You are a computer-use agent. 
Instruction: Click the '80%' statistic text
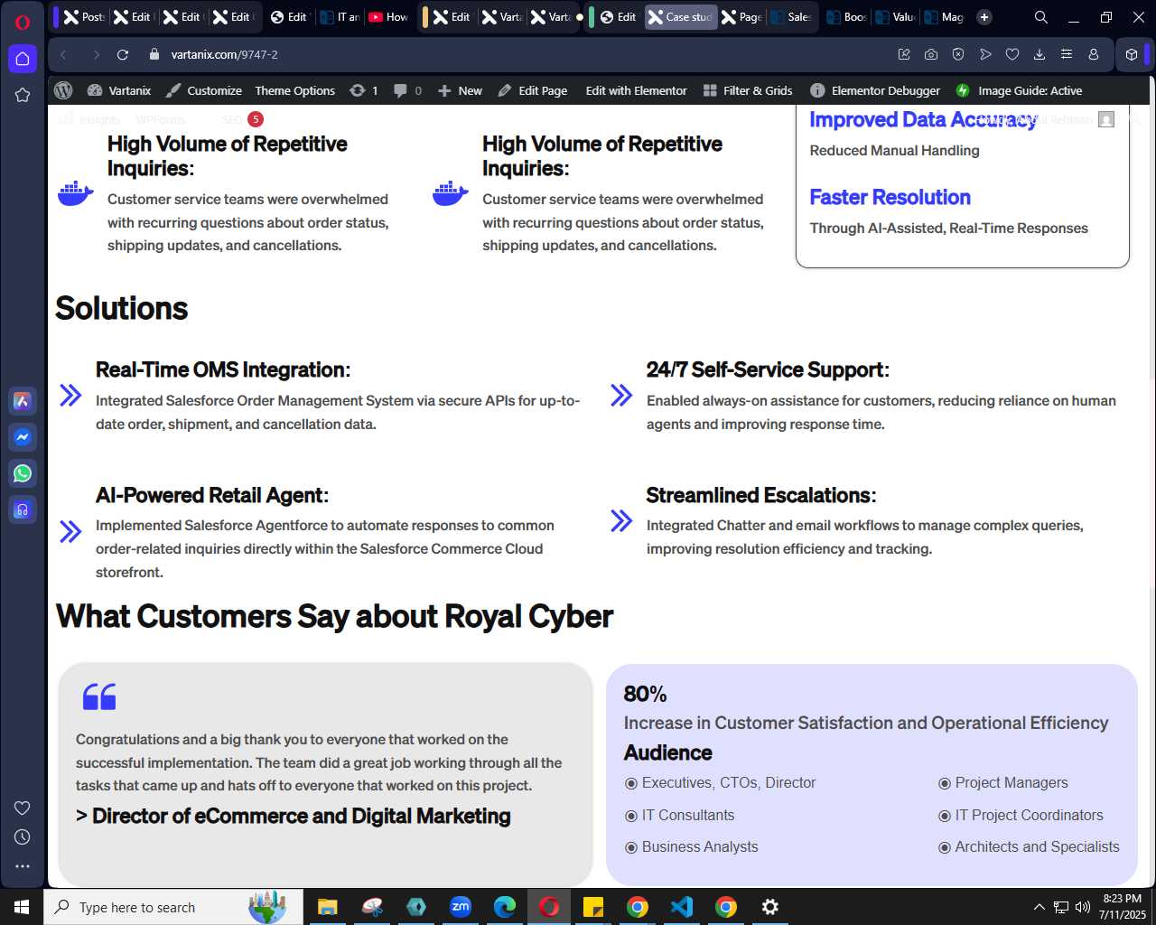(x=645, y=694)
